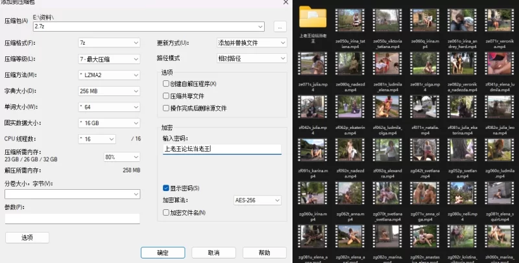The image size is (519, 263).
Task: Click the 确定 button
Action: click(163, 253)
